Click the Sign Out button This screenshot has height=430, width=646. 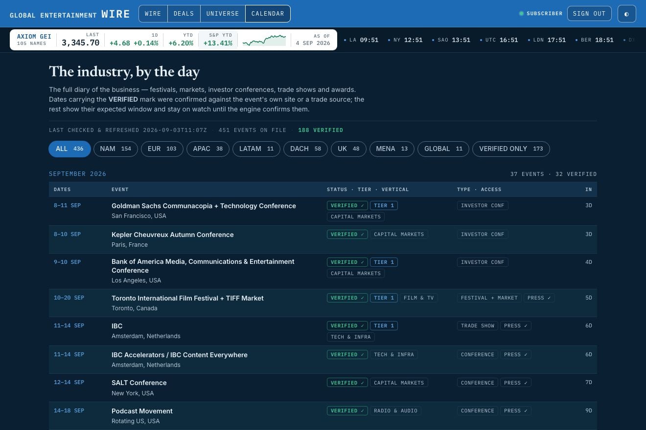(x=589, y=14)
